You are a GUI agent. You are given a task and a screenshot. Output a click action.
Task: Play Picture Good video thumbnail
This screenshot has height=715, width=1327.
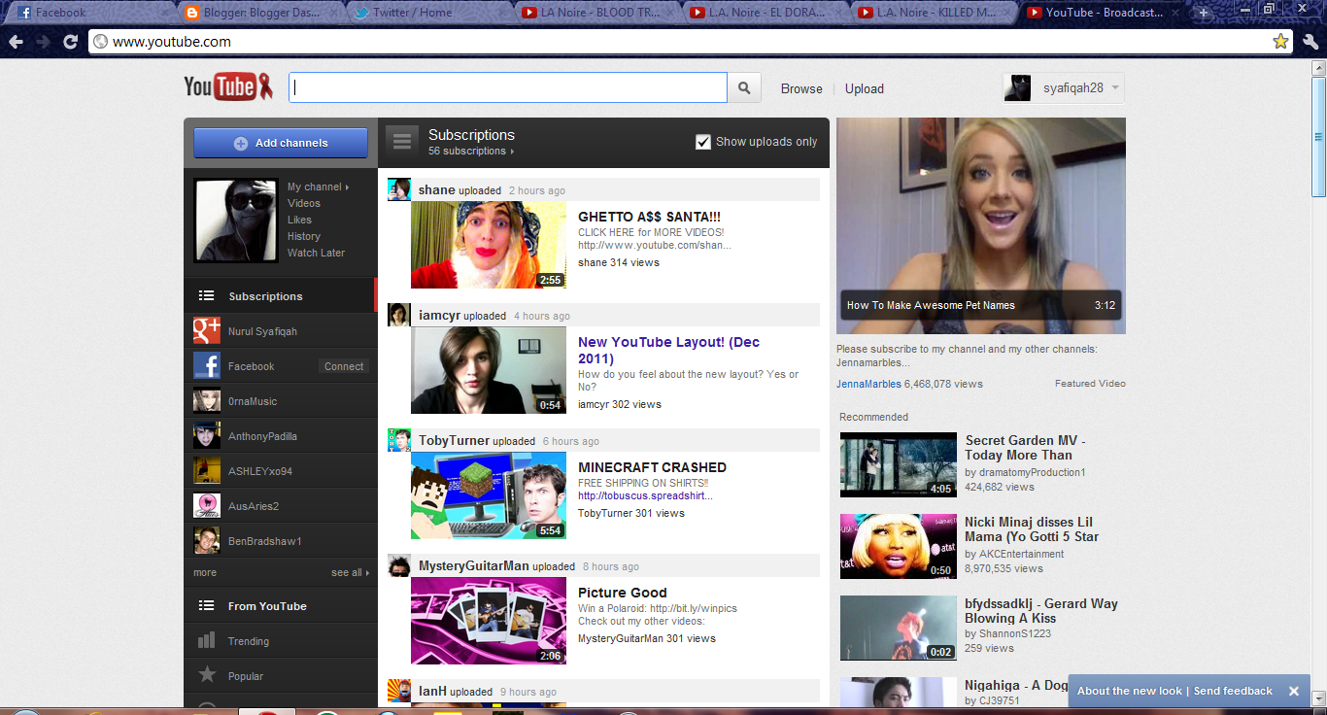click(x=489, y=621)
